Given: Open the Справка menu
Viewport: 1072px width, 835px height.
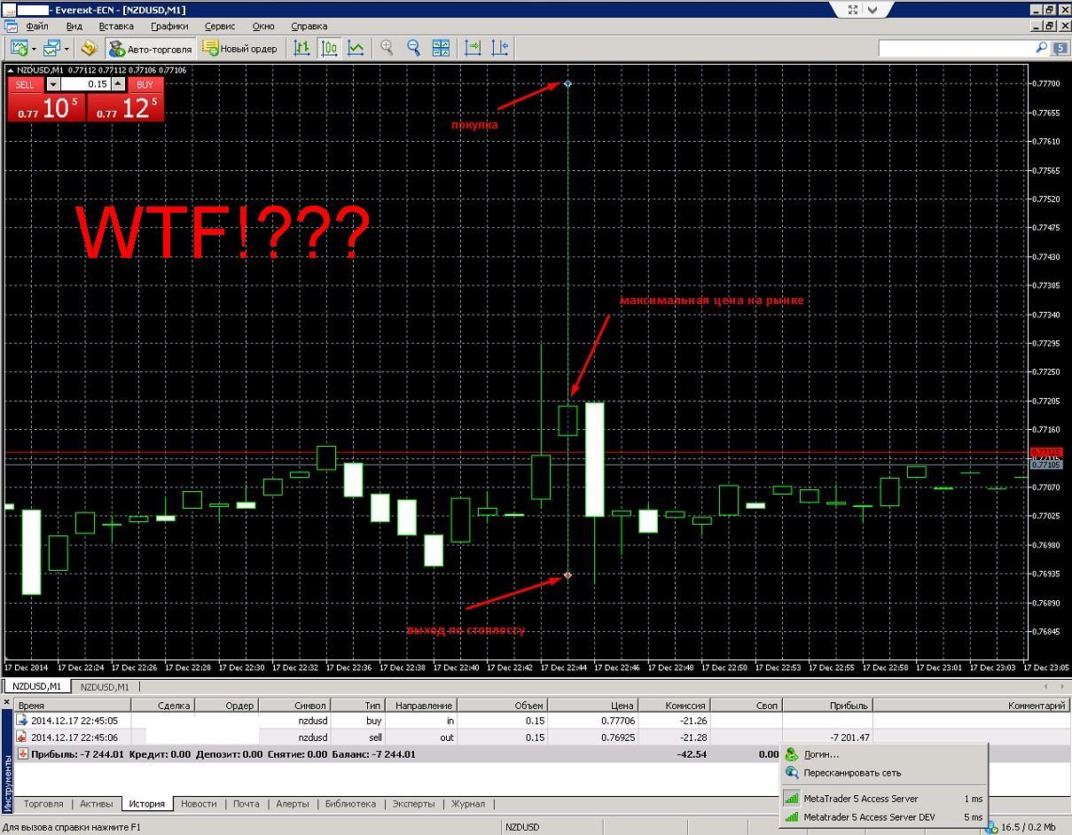Looking at the screenshot, I should coord(309,27).
